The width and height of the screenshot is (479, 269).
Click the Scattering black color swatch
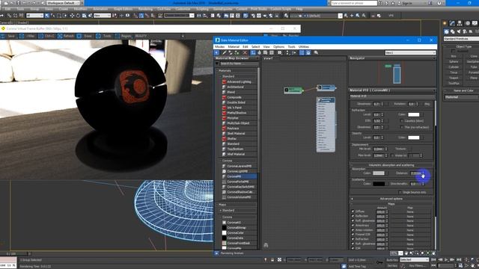[x=379, y=184]
